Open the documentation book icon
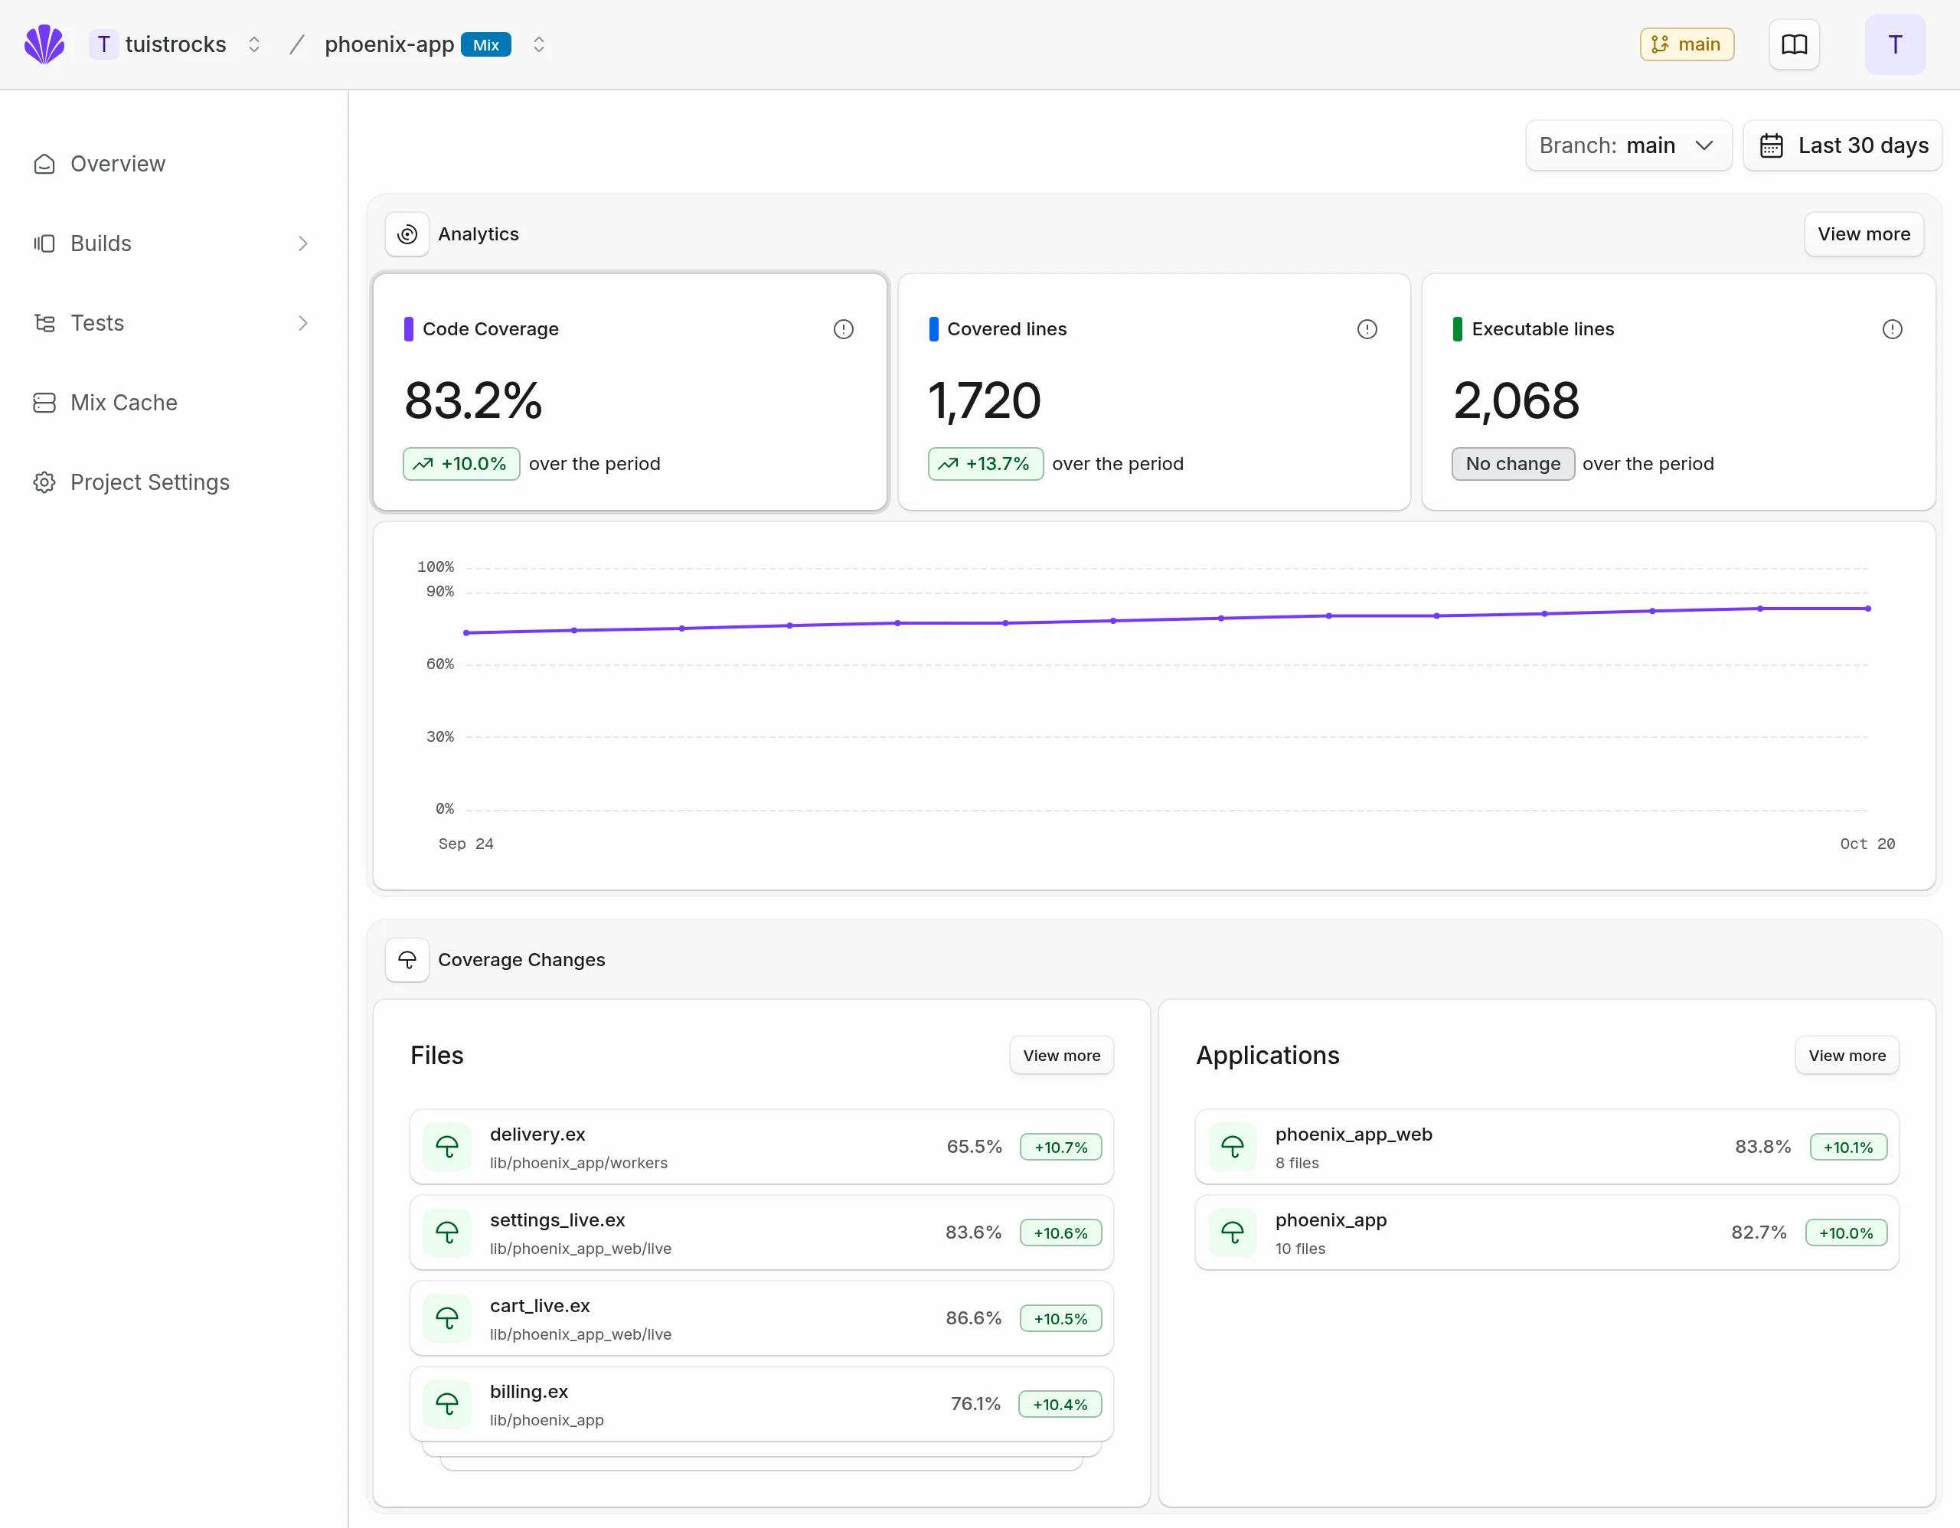Viewport: 1960px width, 1528px height. [1794, 44]
